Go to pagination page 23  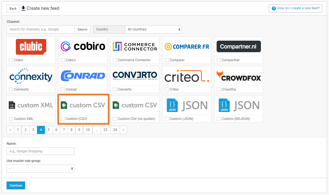[x=105, y=130]
